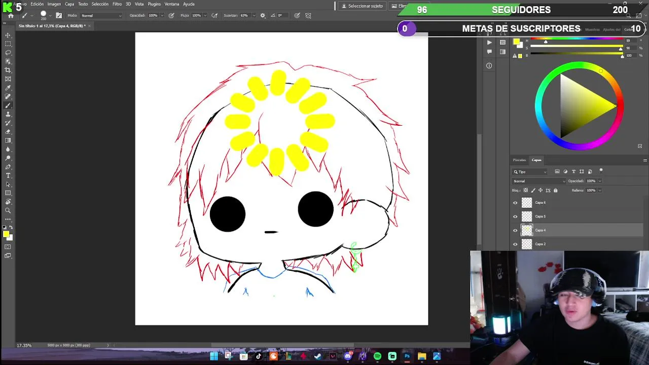Screen dimensions: 649x365
Task: Select the Move tool
Action: click(x=8, y=35)
